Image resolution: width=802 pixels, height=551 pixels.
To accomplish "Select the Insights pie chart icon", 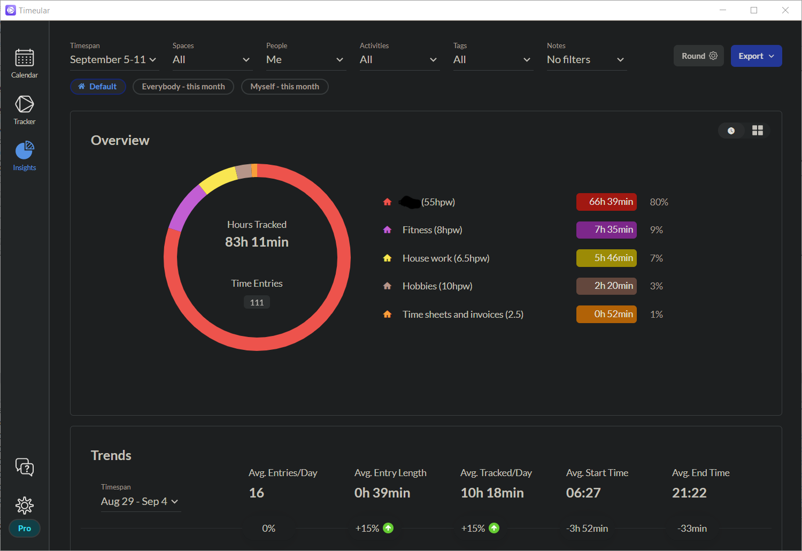I will [25, 156].
